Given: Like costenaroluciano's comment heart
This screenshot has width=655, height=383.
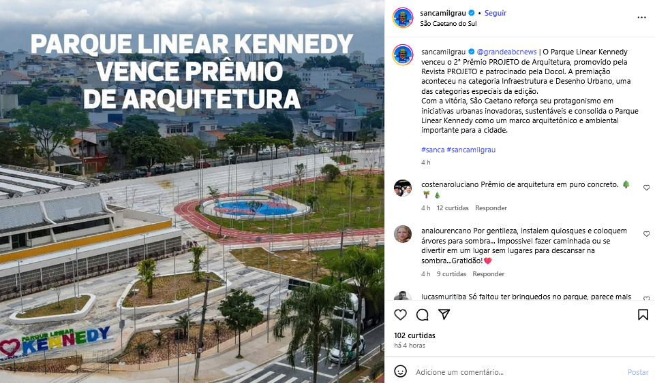Looking at the screenshot, I should pos(646,188).
